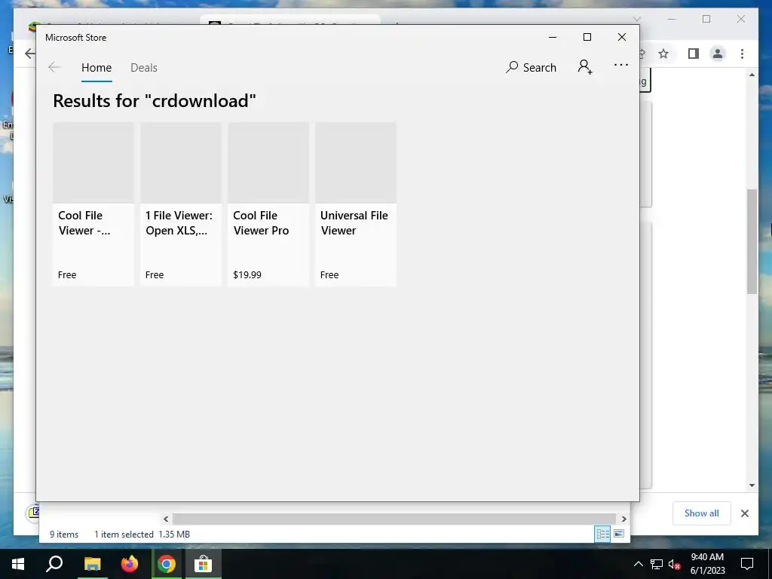This screenshot has height=579, width=772.
Task: Open the Windows Start menu
Action: [x=18, y=564]
